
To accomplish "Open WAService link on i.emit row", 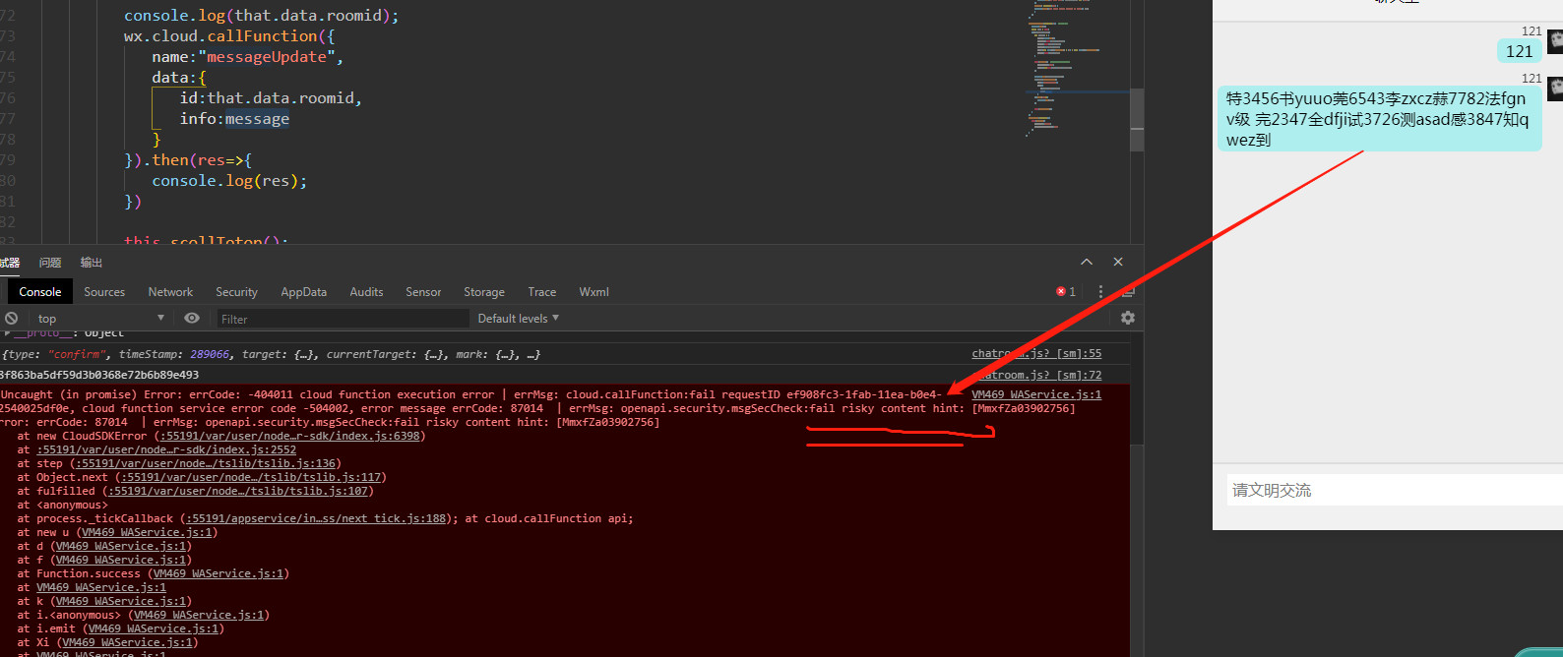I will tap(154, 628).
